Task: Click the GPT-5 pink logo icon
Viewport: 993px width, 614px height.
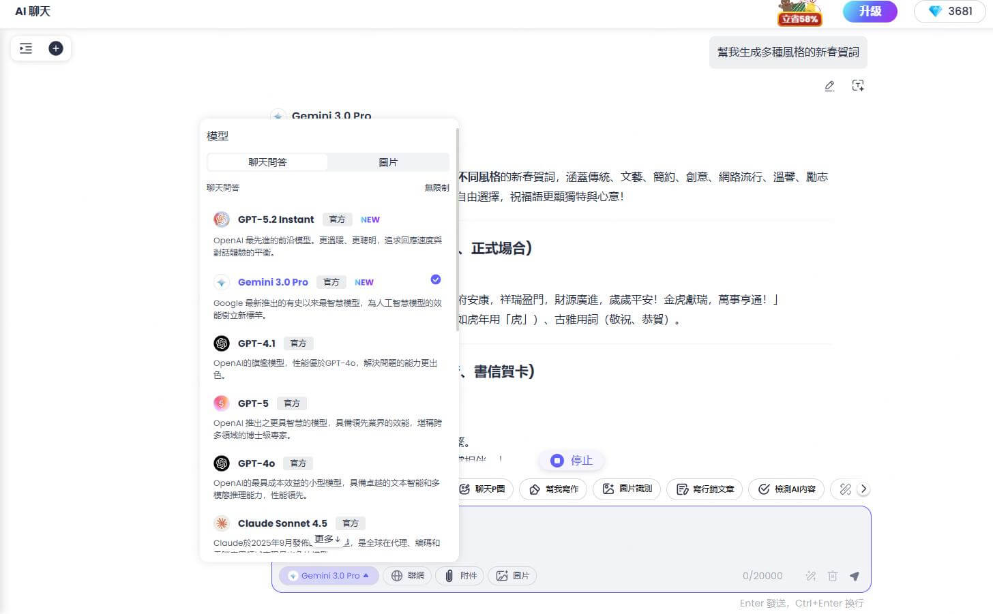Action: (222, 403)
